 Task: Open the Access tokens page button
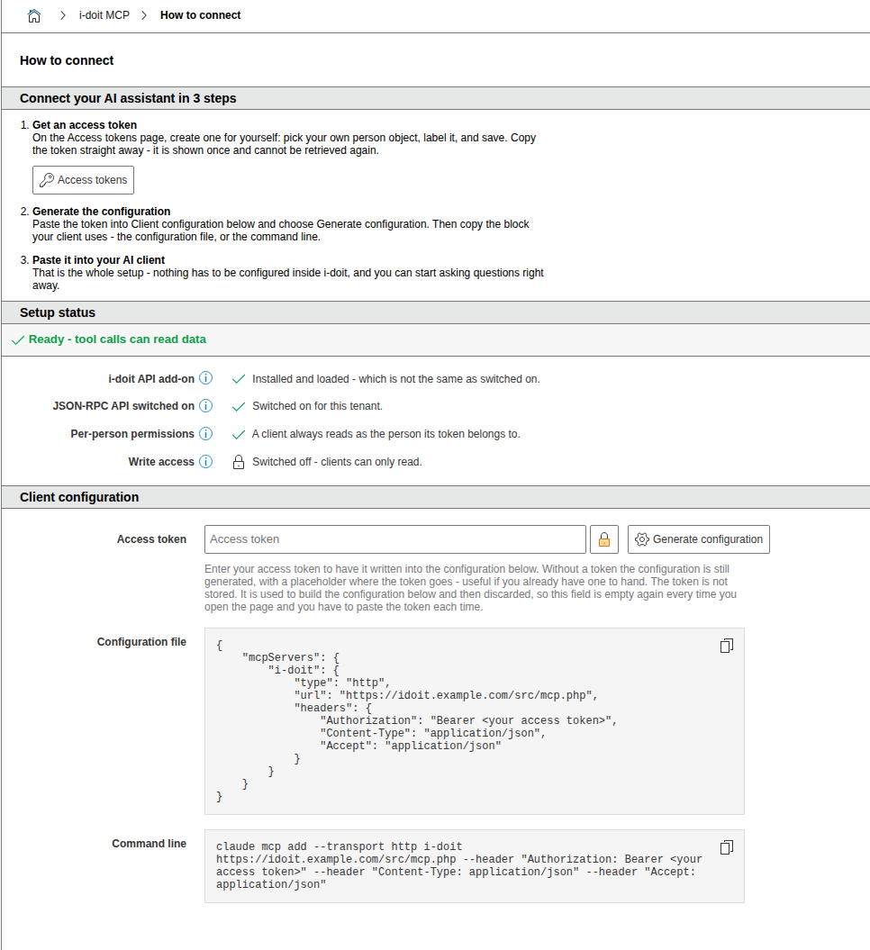tap(83, 180)
